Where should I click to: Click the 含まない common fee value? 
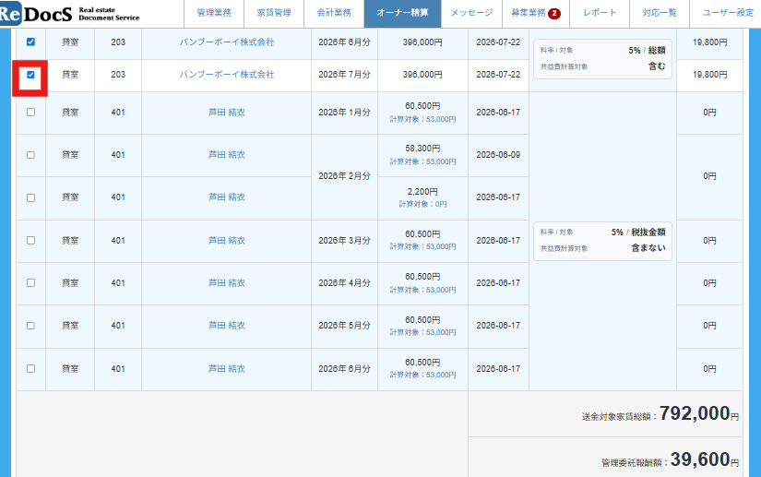648,248
